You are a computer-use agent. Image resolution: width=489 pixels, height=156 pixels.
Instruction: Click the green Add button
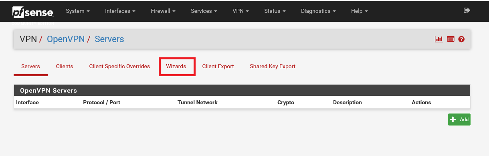tap(459, 120)
